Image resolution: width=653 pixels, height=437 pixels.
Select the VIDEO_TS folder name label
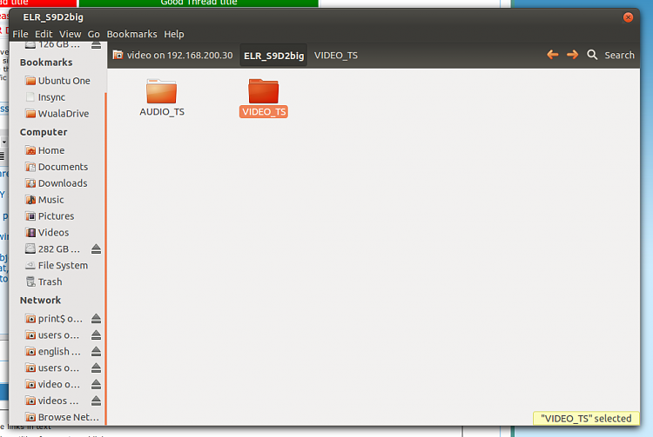pos(264,112)
